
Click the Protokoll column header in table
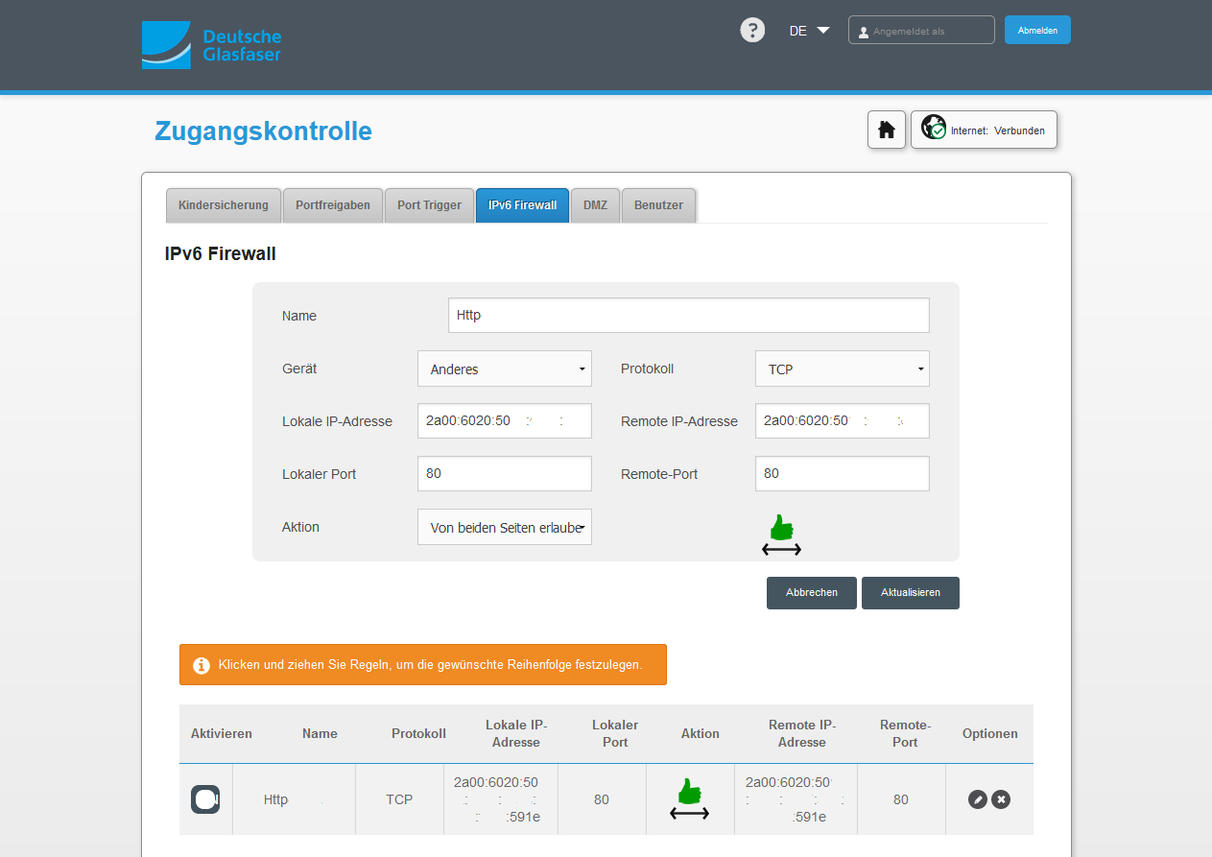click(418, 733)
